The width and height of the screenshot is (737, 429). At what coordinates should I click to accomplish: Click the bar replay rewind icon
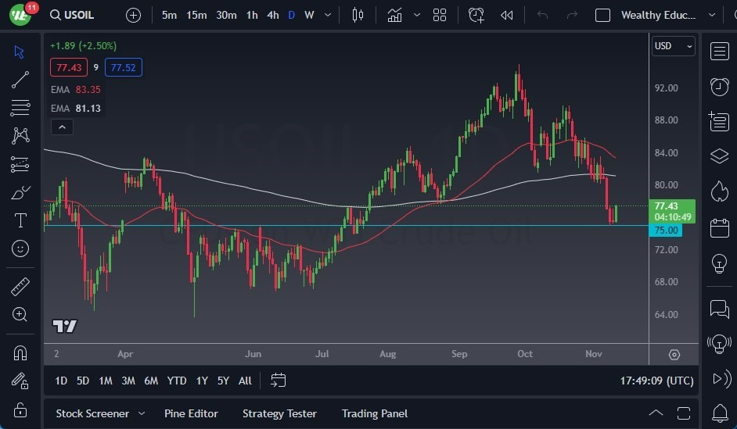(x=507, y=15)
